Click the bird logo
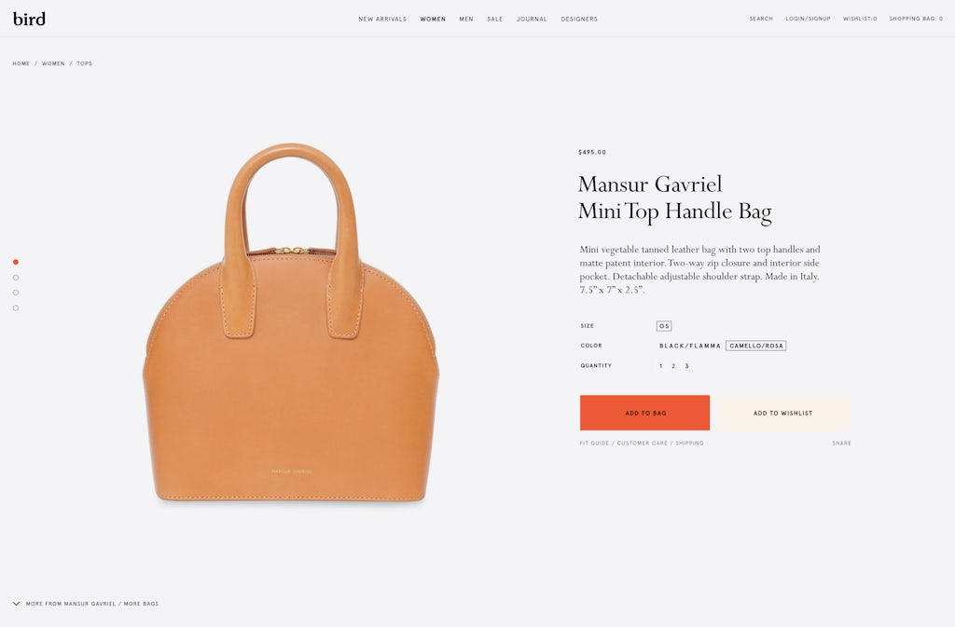The height and width of the screenshot is (627, 955). (x=29, y=20)
